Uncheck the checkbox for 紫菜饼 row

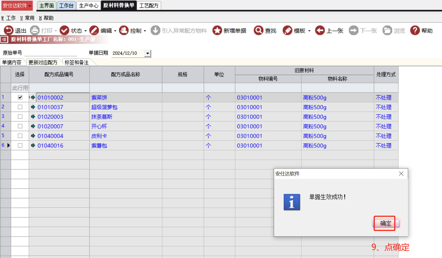tap(20, 97)
